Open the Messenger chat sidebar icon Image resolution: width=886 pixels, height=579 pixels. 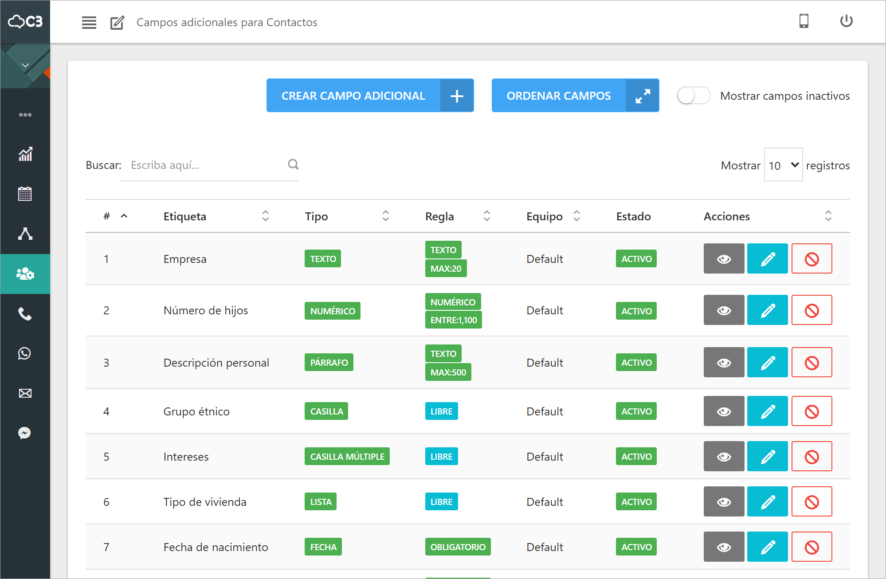25,433
